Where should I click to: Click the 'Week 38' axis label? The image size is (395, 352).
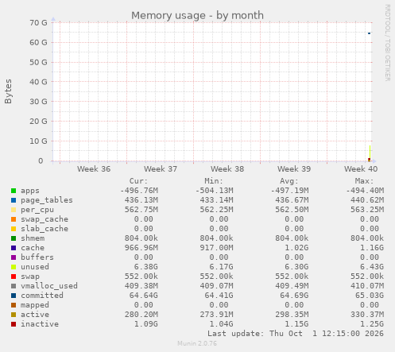pos(227,169)
